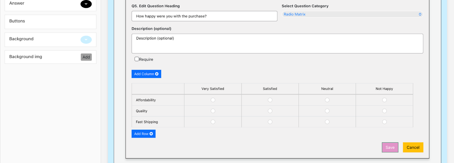
Task: Select Very Satisfied for Affordability
Action: click(x=213, y=100)
